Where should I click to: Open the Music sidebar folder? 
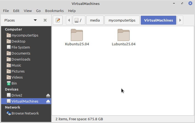[16, 65]
